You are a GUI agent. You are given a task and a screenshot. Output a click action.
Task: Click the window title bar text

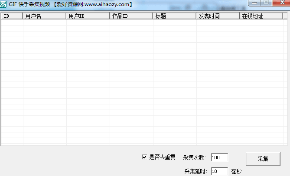pos(70,4)
